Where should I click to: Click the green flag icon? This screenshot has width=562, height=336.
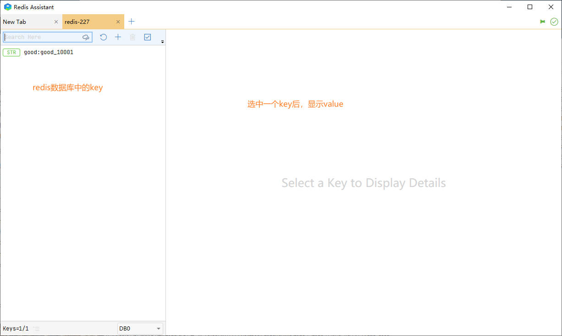click(x=543, y=22)
